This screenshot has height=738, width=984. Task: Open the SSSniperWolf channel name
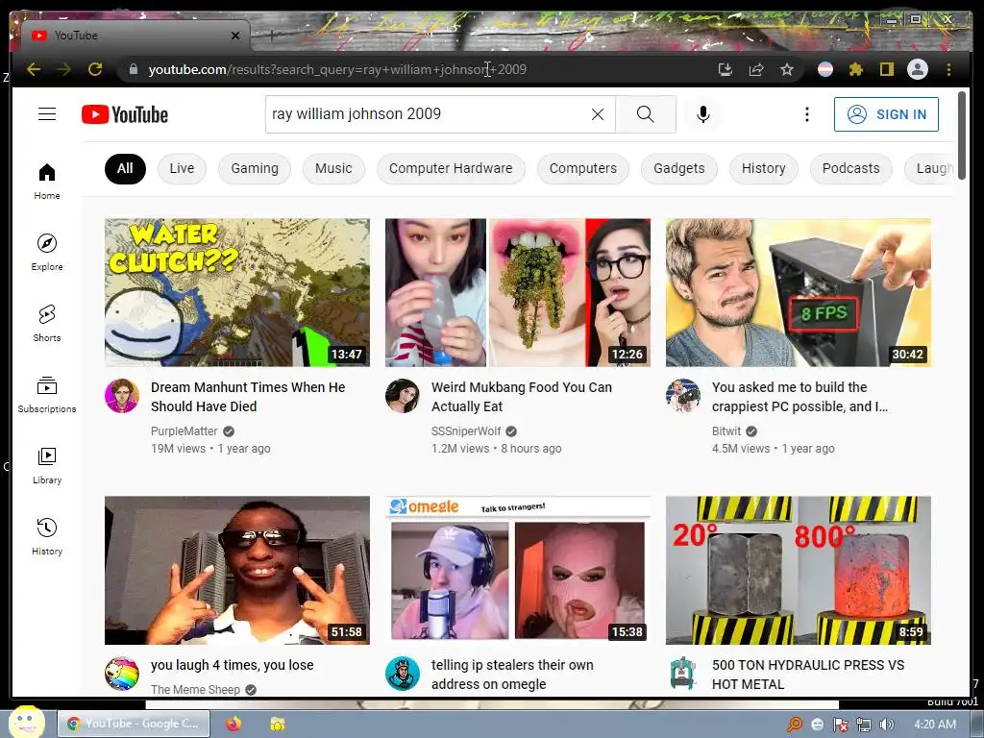point(466,431)
